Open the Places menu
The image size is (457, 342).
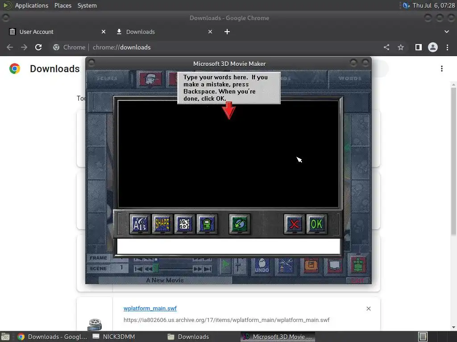(62, 5)
